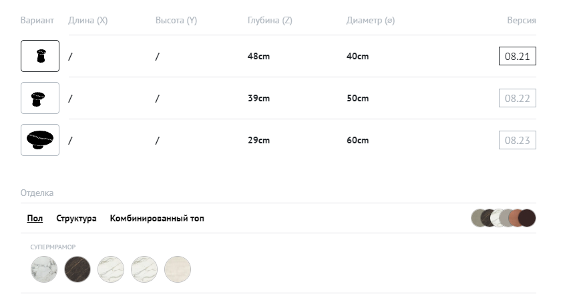
Task: Click the Глубина (Z) column header
Action: click(x=270, y=21)
